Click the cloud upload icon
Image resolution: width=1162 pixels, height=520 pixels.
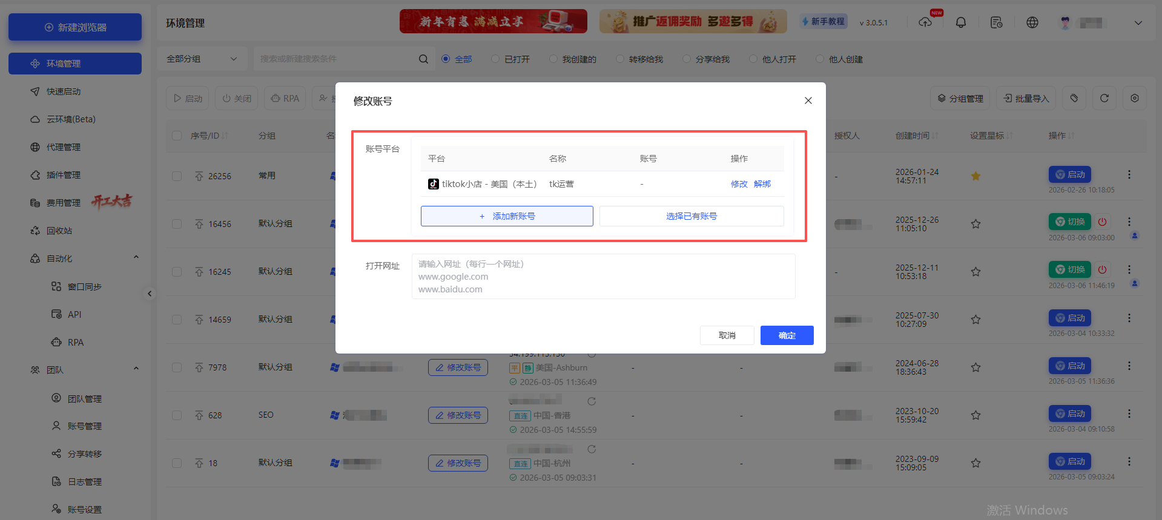pyautogui.click(x=925, y=22)
